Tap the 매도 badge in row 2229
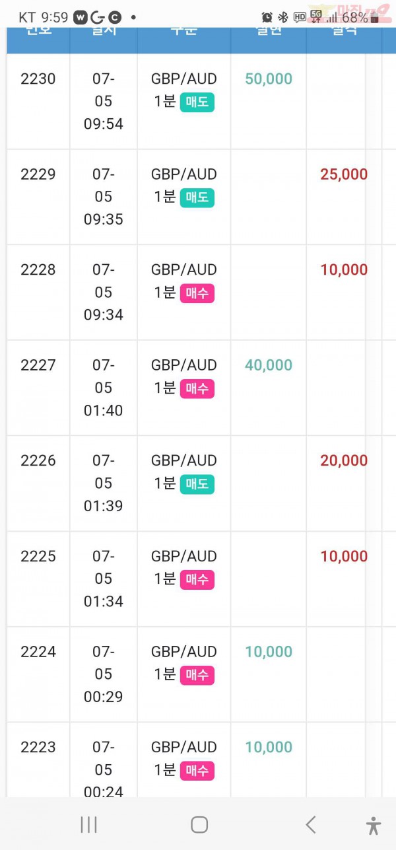 [x=197, y=197]
